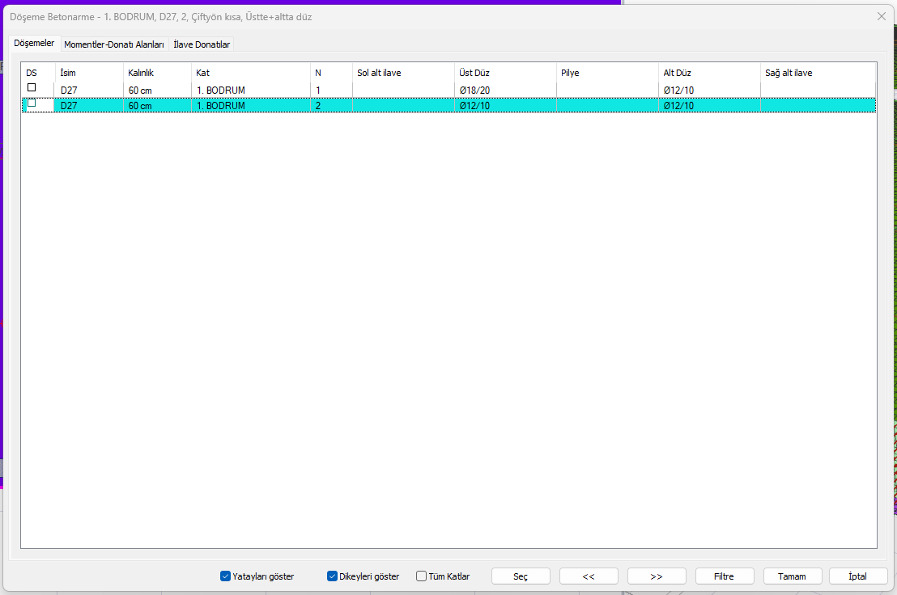Disable Yatayları göster checkbox
The height and width of the screenshot is (595, 897).
coord(226,576)
